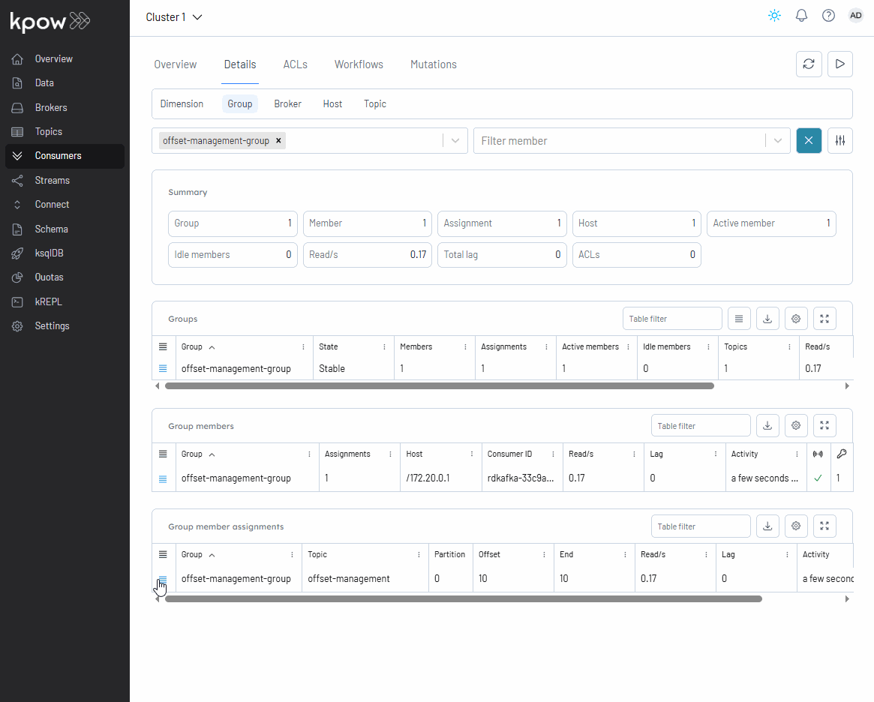Clear filters with the blue X button
The width and height of the screenshot is (874, 702).
(x=809, y=141)
